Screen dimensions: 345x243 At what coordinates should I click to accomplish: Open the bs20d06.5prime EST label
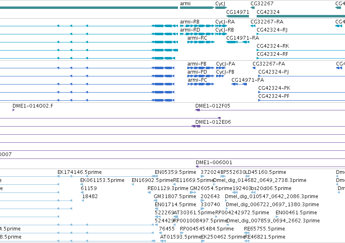click(x=271, y=188)
